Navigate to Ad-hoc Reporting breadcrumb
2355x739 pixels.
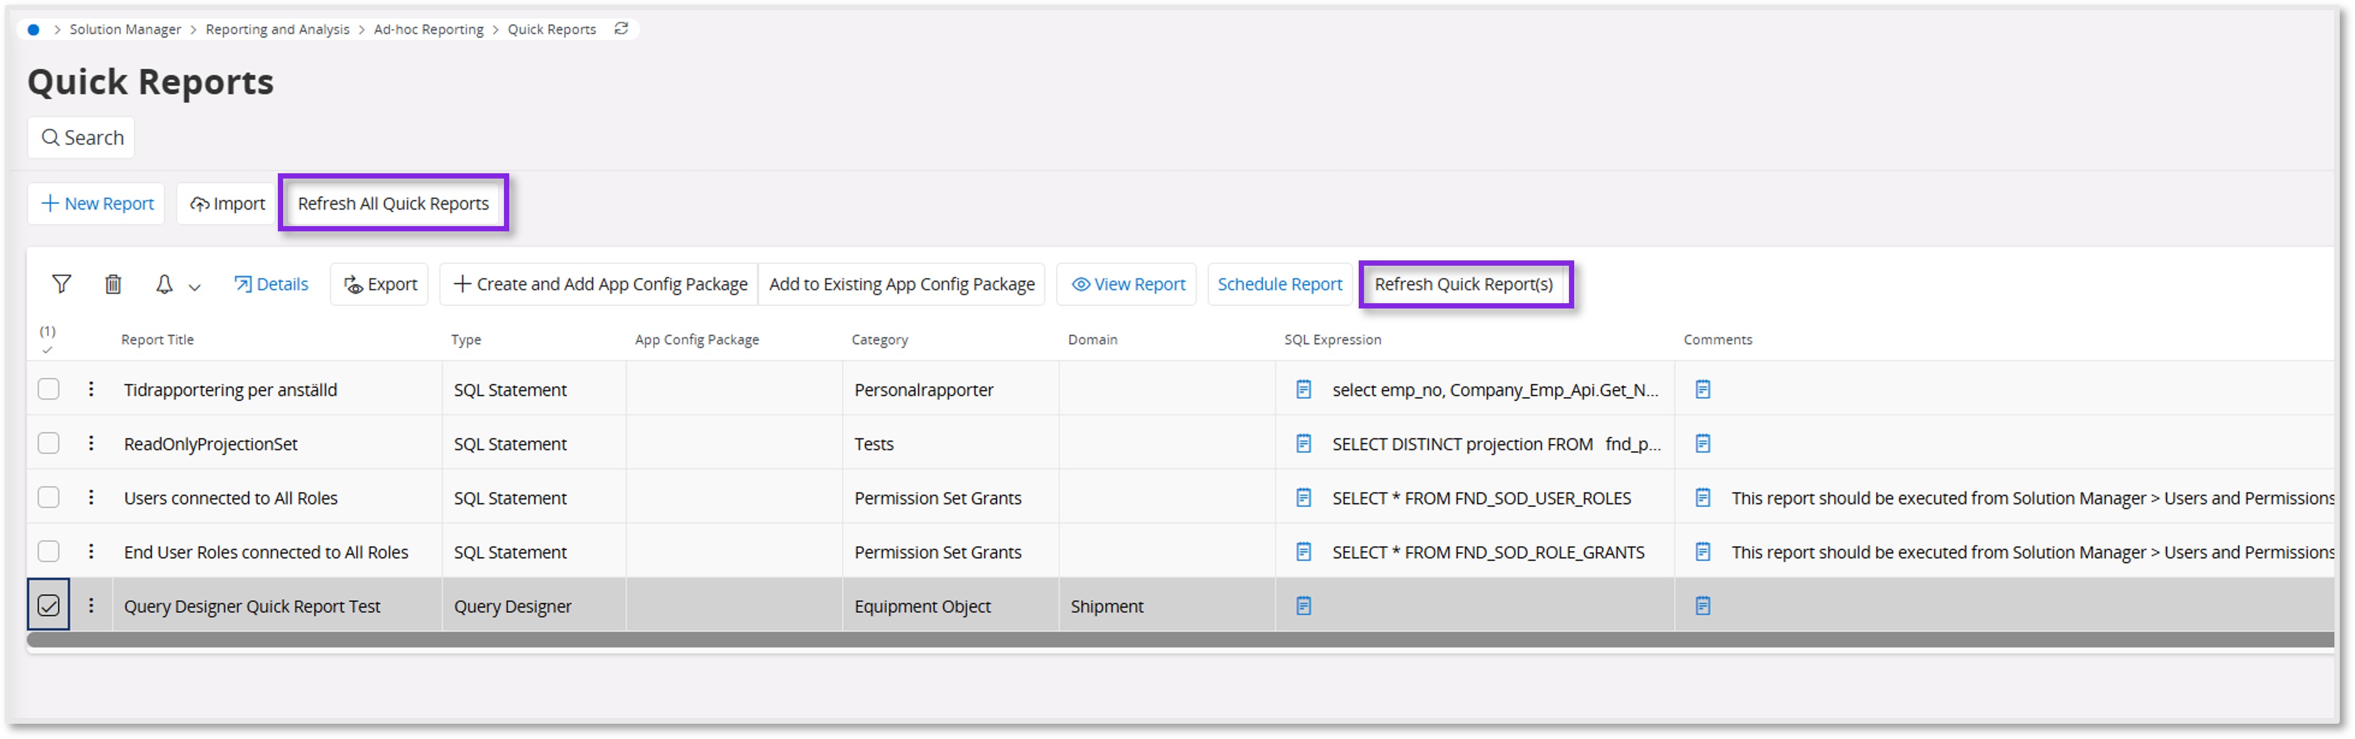428,29
